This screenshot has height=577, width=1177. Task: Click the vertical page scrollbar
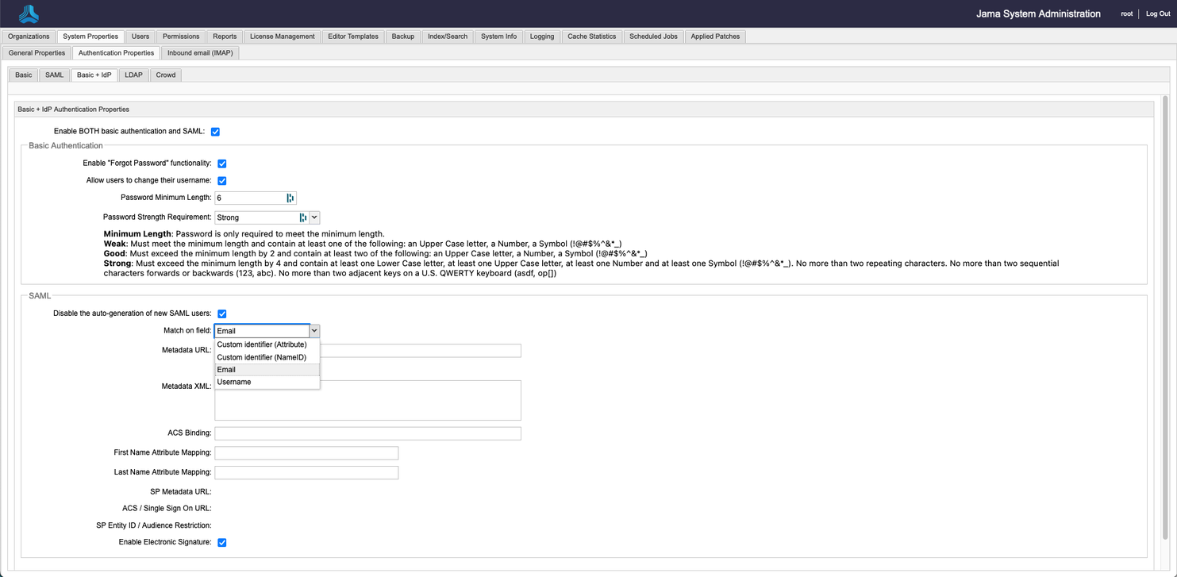point(1165,317)
